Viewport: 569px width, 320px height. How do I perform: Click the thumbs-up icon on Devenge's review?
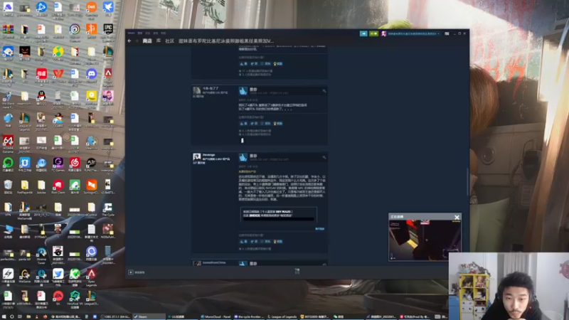[243, 157]
